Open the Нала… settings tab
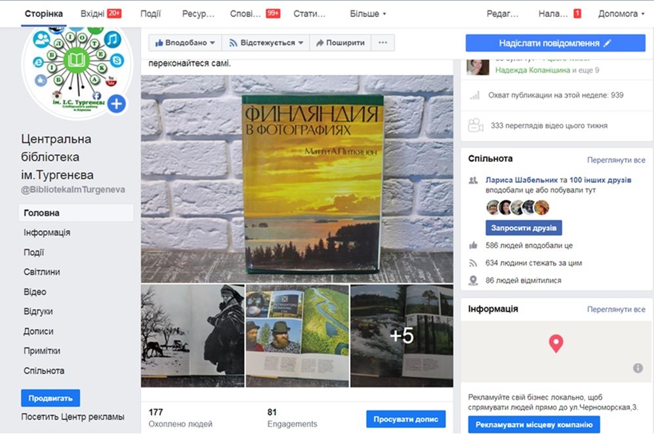Viewport: 654px width, 434px height. (x=553, y=14)
